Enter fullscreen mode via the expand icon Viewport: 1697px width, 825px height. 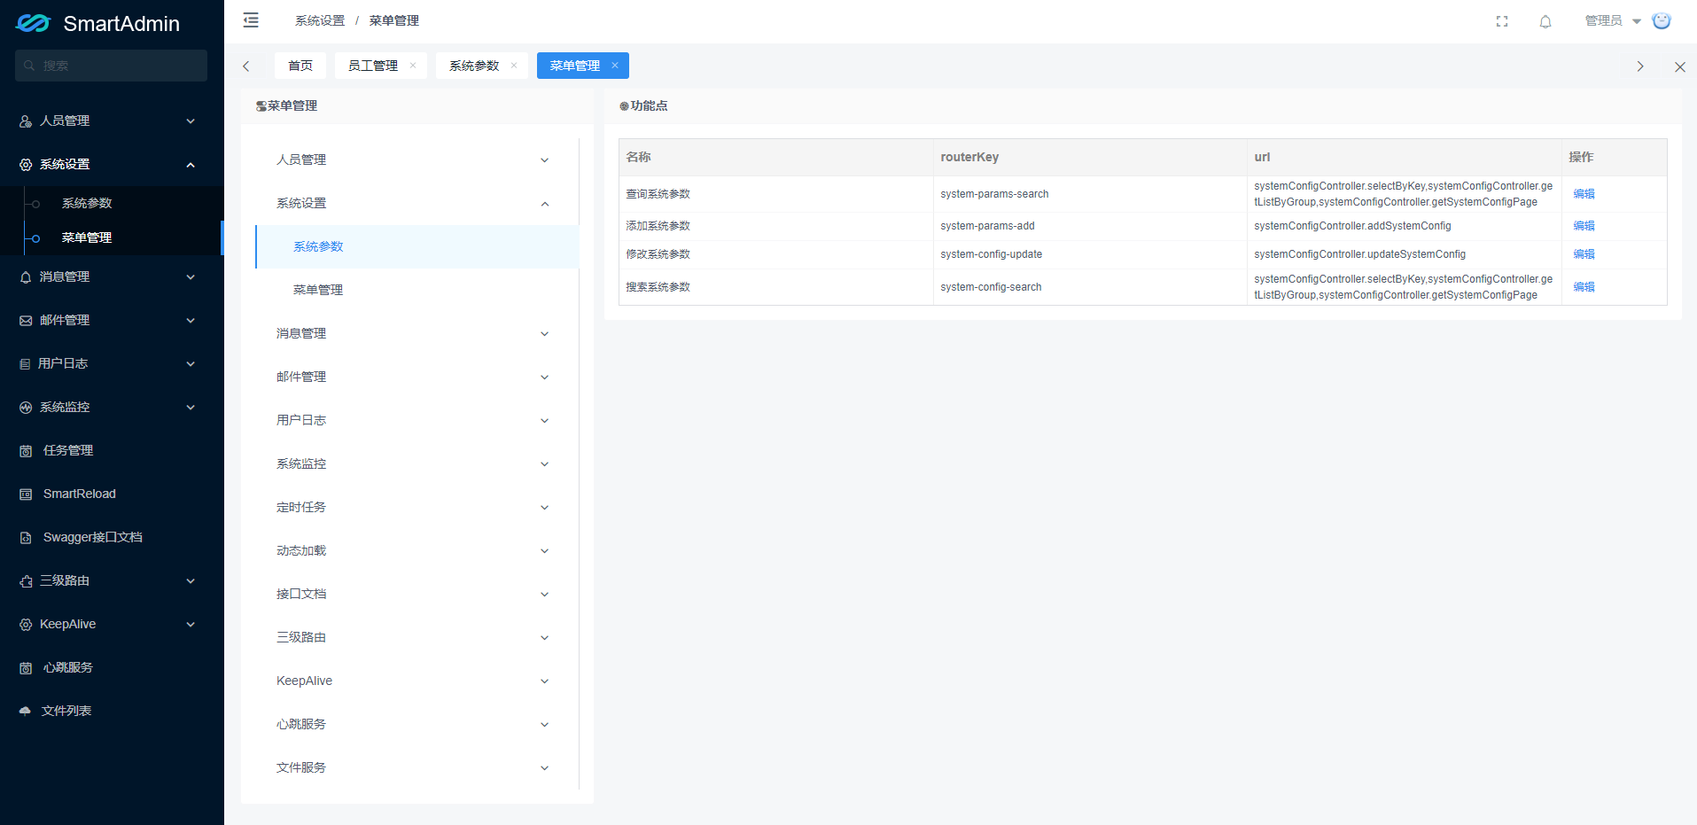click(1501, 21)
